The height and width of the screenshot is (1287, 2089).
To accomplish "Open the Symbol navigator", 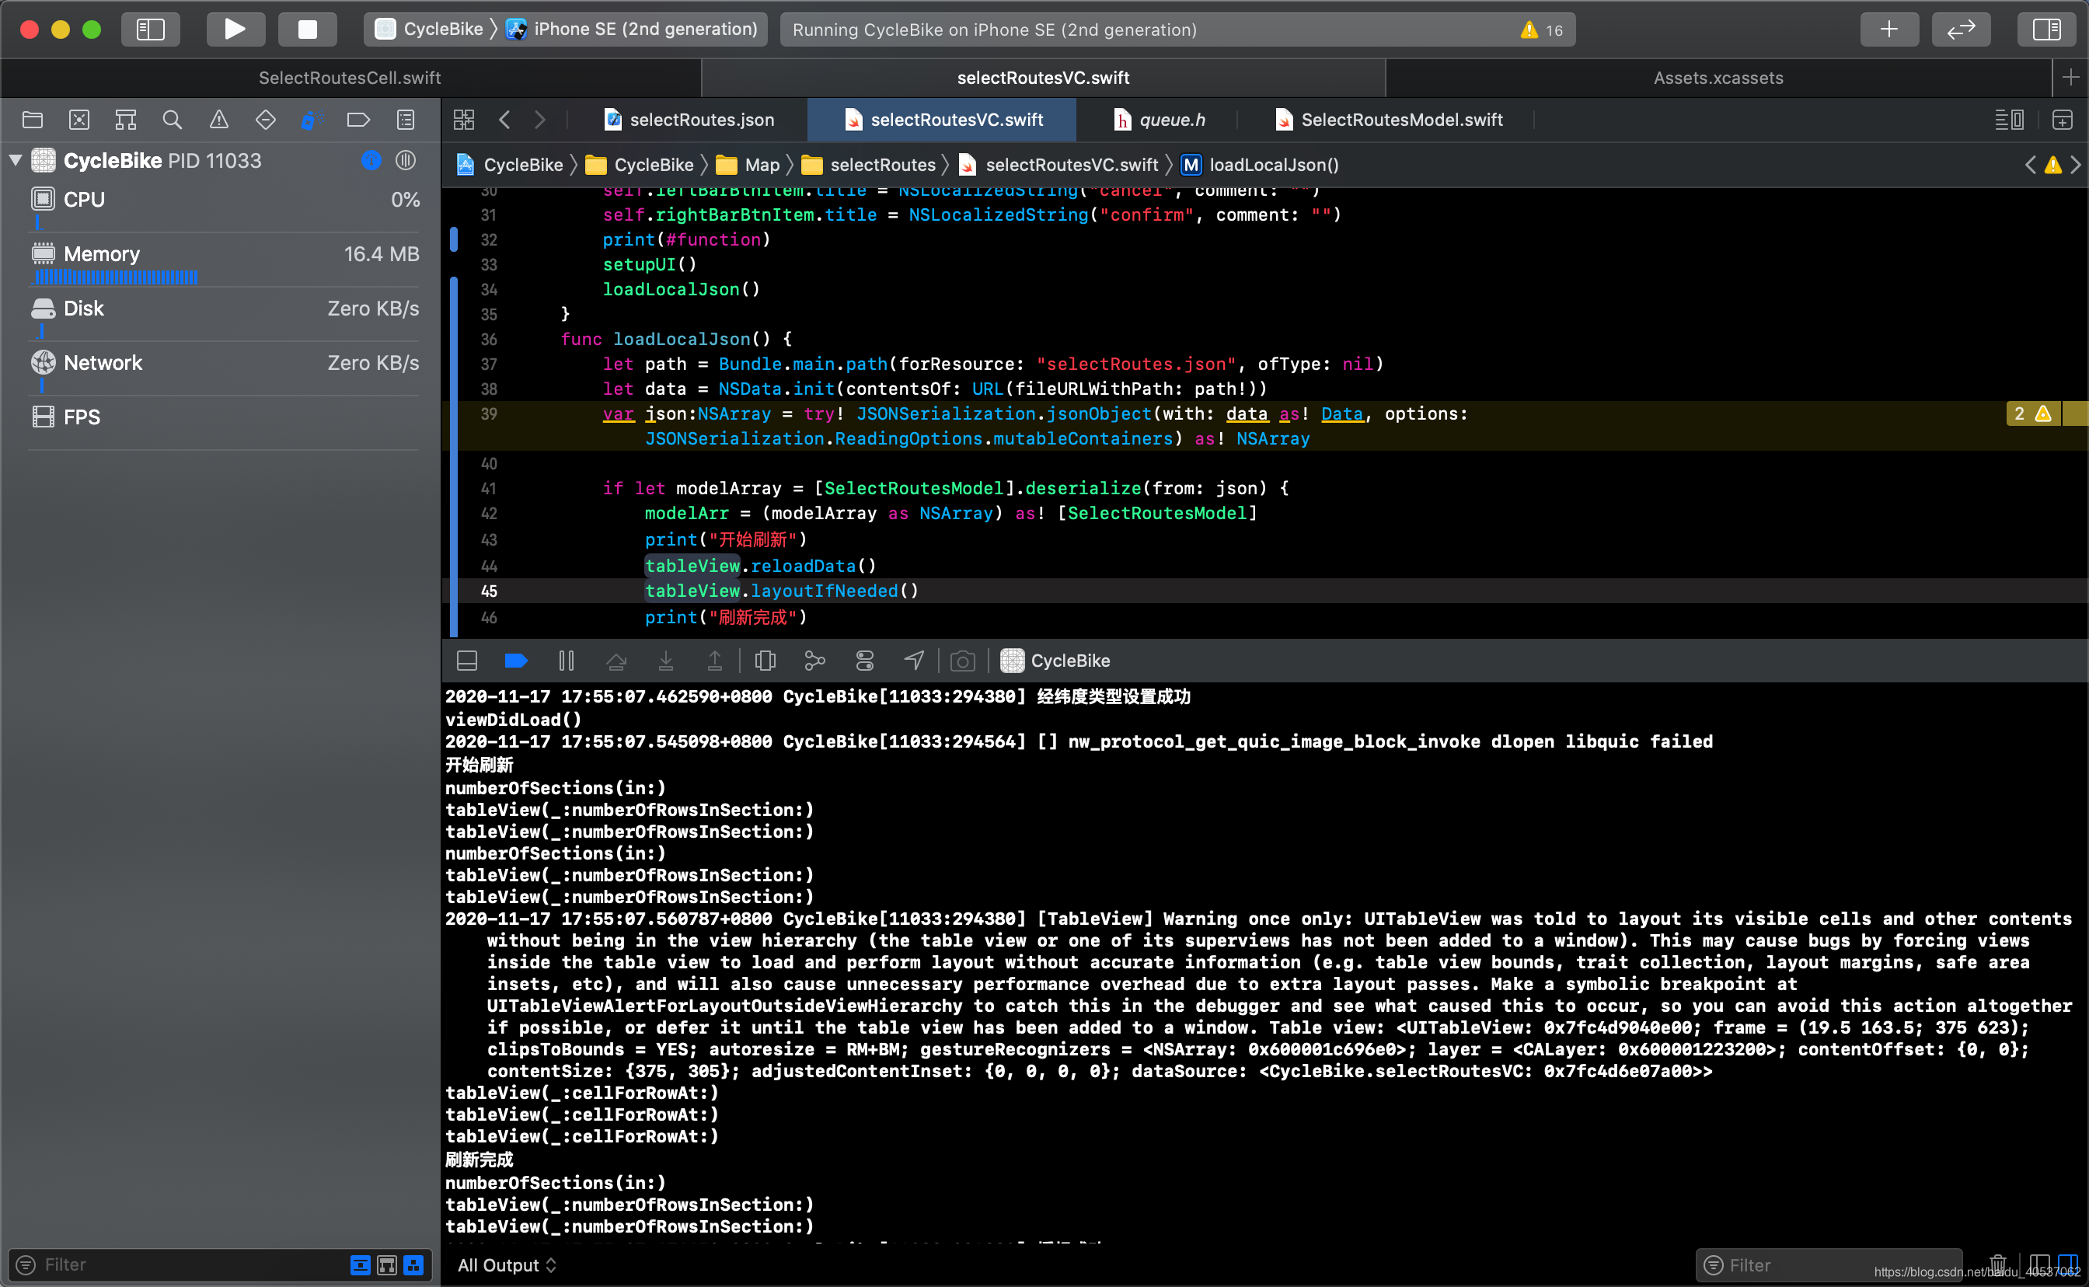I will [126, 120].
